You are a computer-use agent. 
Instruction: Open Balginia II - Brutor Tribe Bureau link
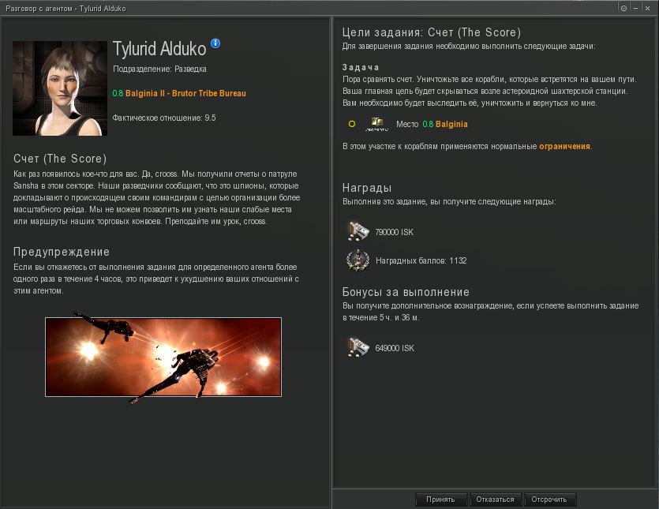(x=185, y=93)
